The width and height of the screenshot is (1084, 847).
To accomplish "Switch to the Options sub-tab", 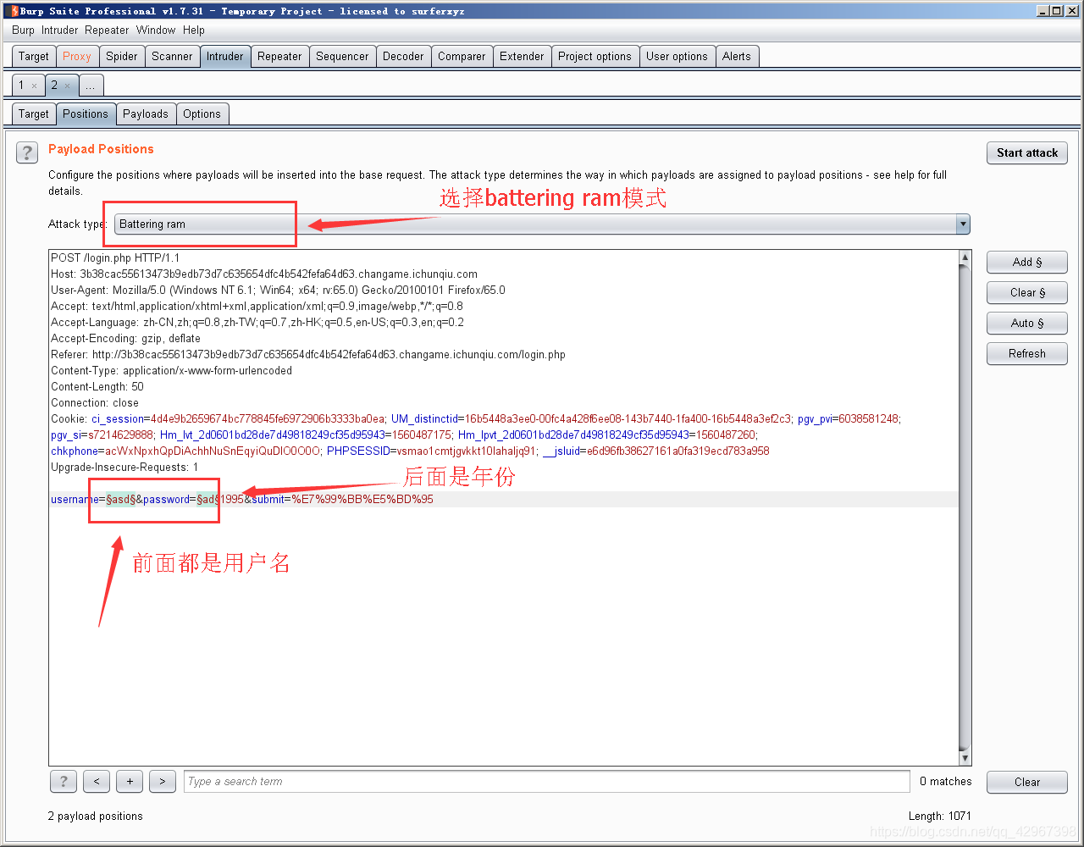I will (202, 114).
